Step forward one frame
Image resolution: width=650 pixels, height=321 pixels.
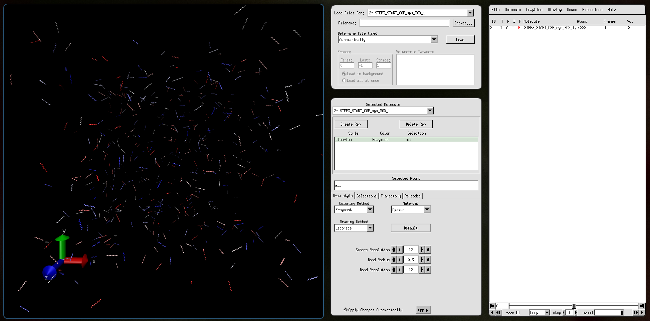tap(636, 313)
